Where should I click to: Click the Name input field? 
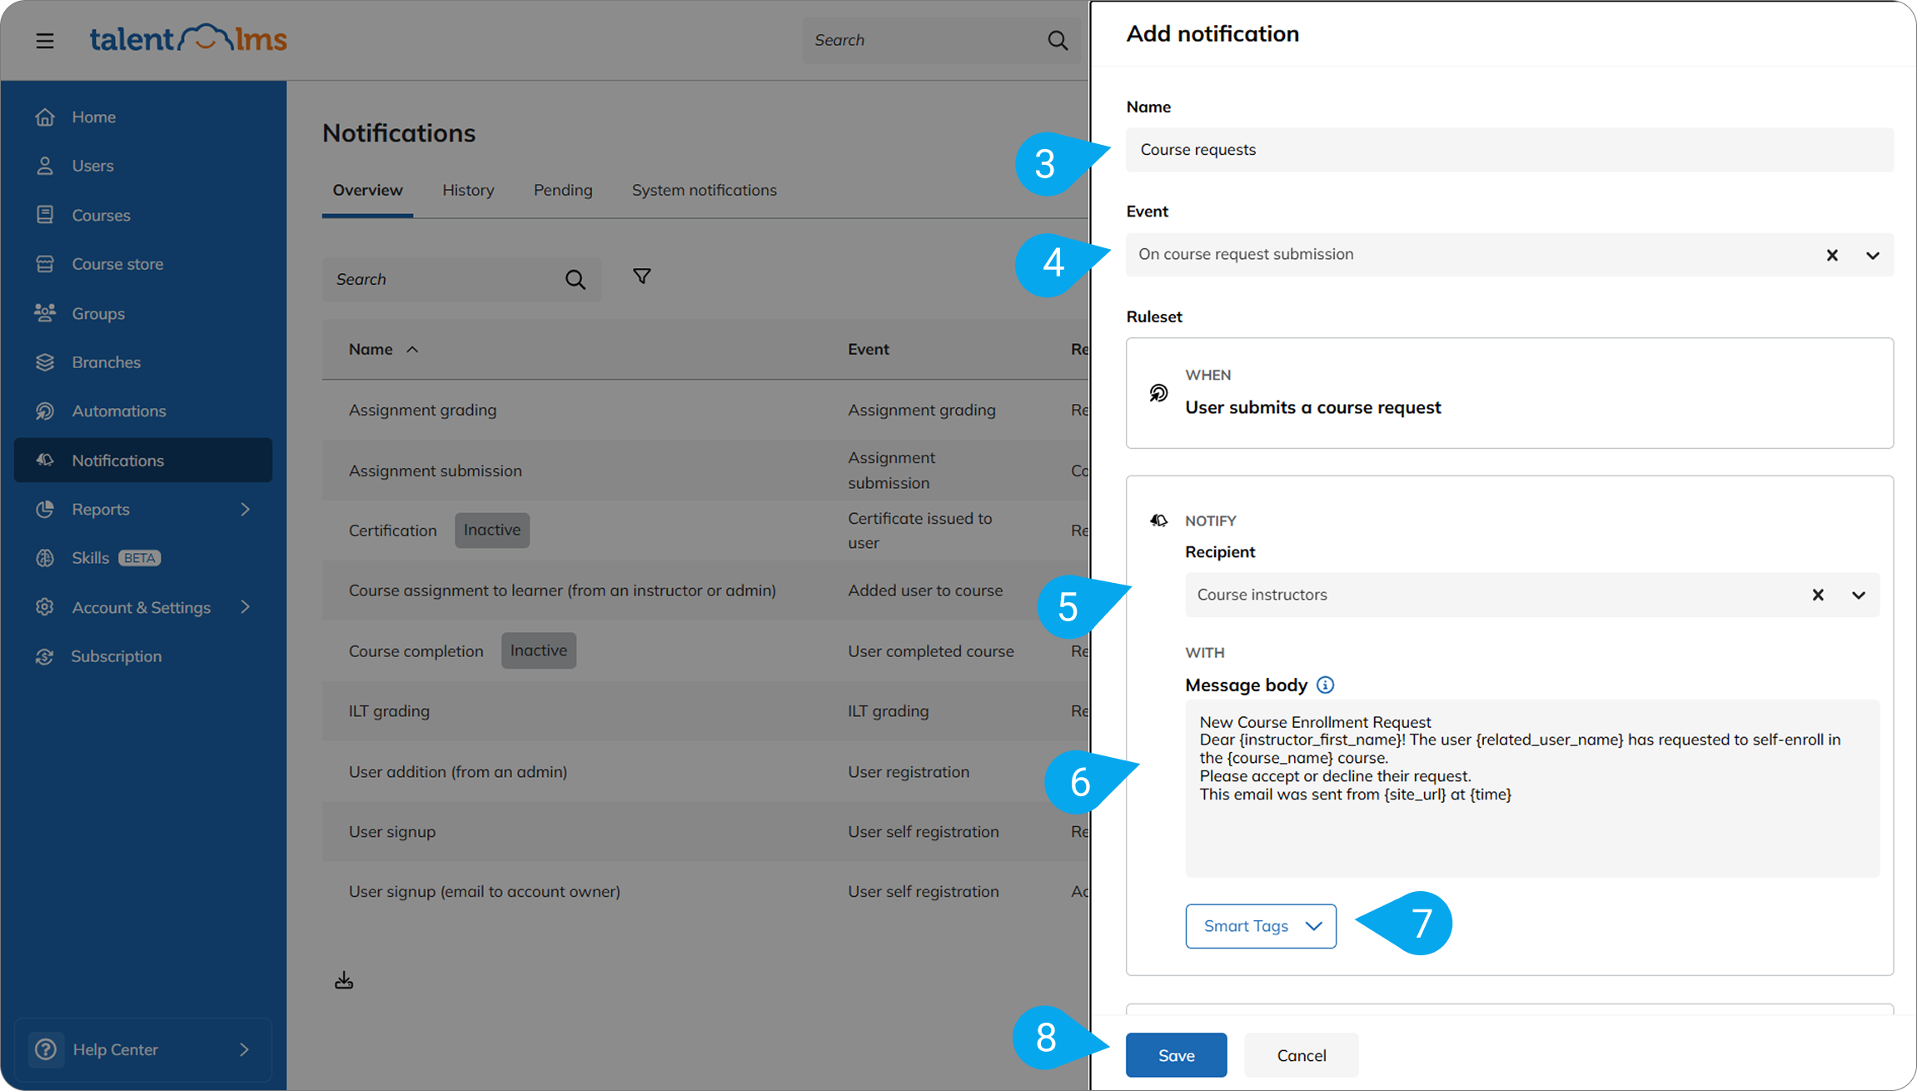pyautogui.click(x=1510, y=150)
